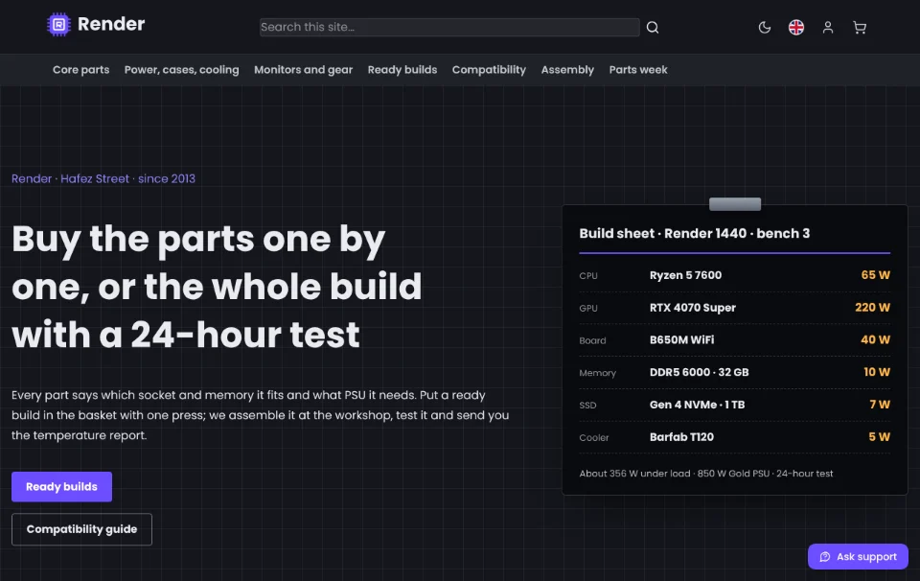Open Monitors and gear menu
The image size is (920, 581).
coord(304,70)
